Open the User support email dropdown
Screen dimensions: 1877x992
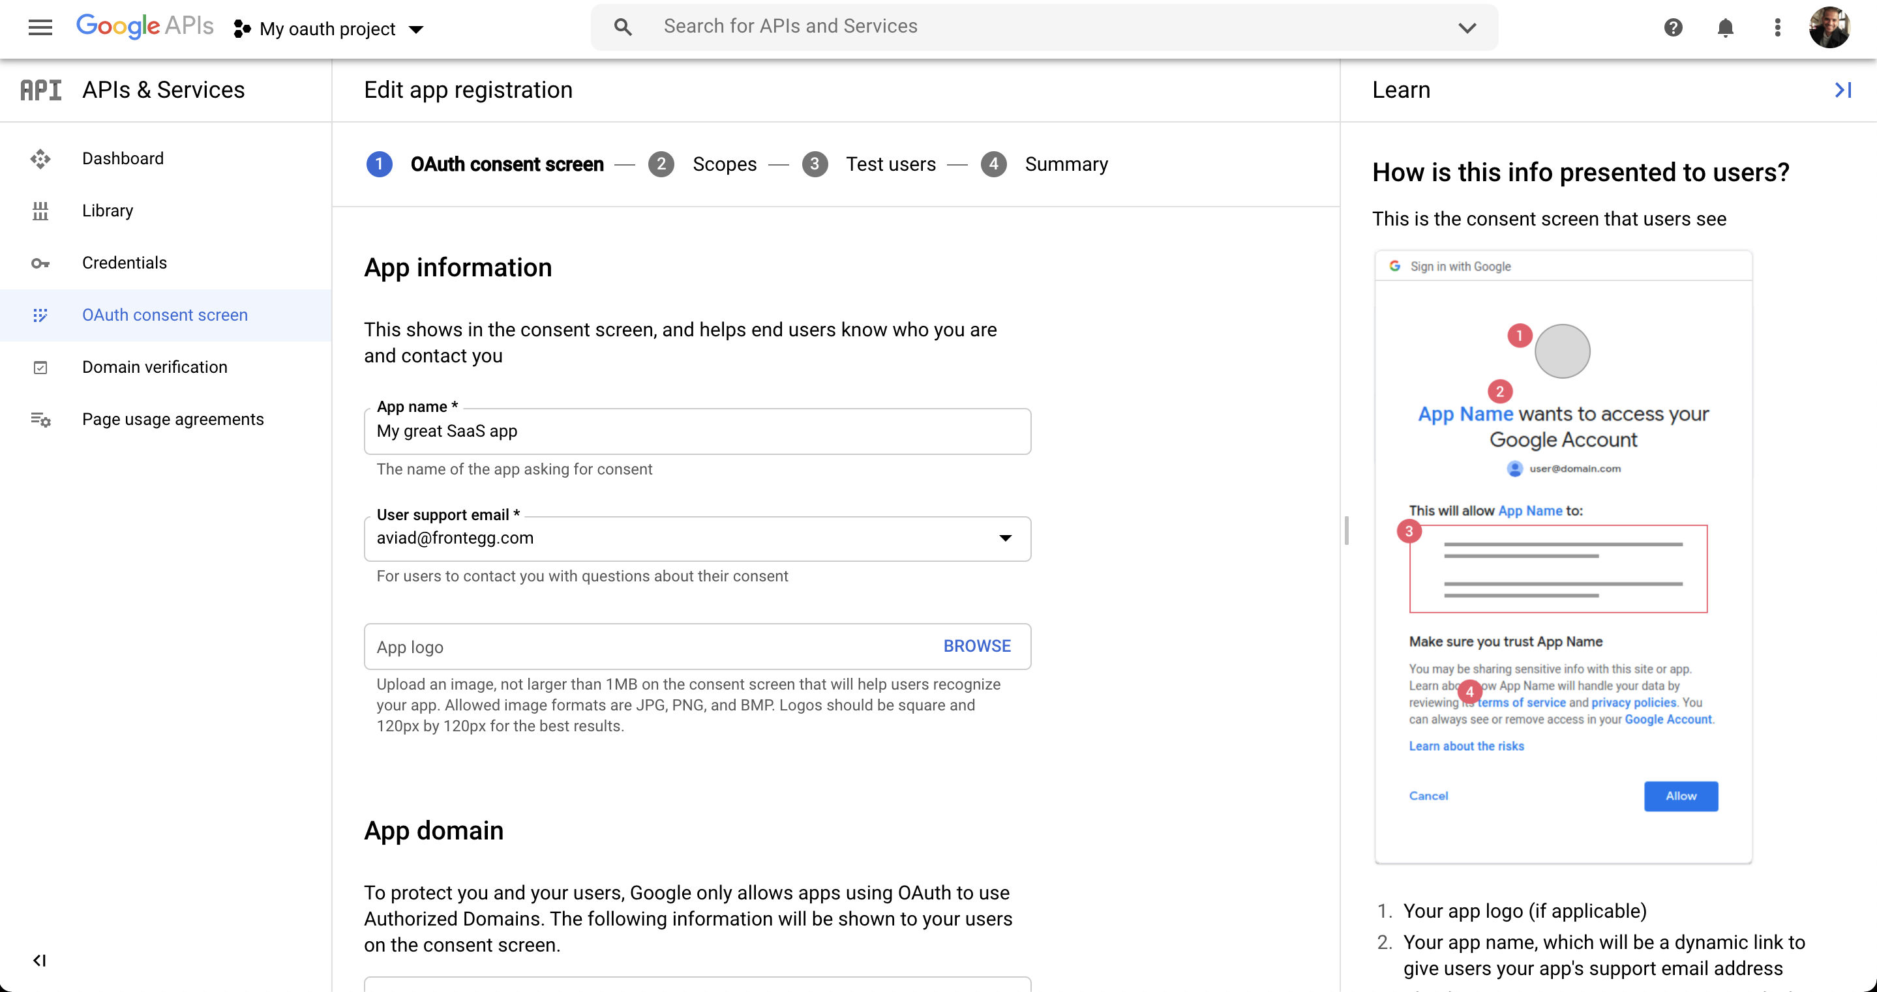[1005, 538]
